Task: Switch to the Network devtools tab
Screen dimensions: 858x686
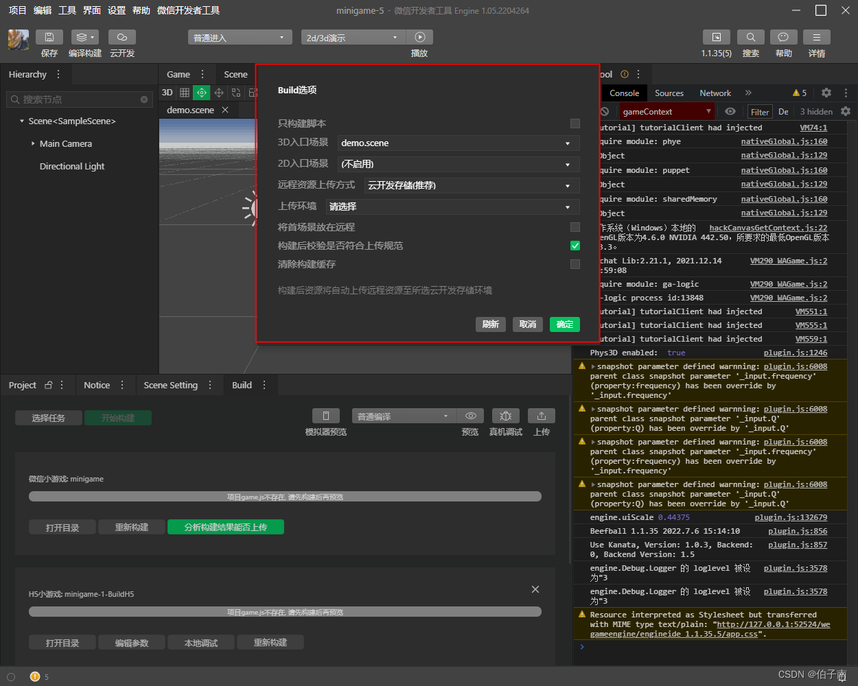Action: [715, 93]
